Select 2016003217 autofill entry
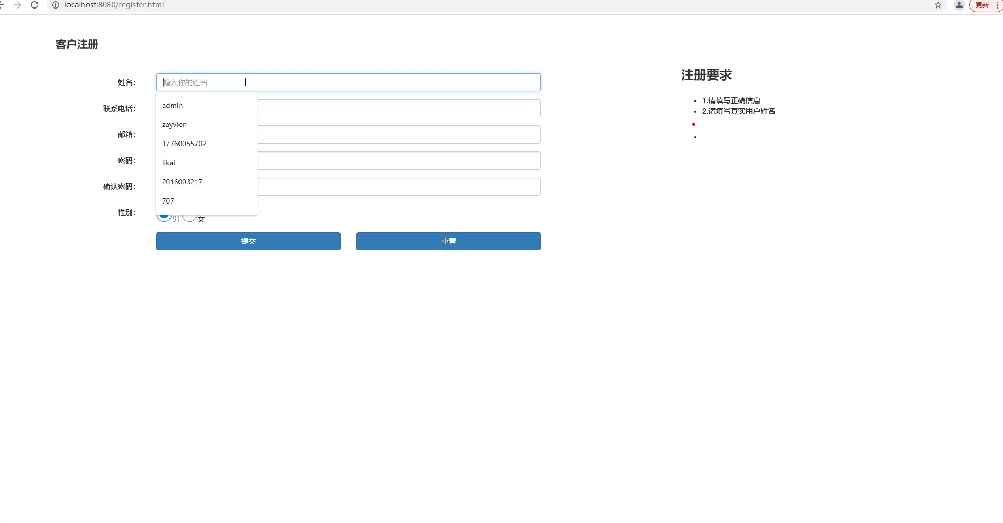The image size is (1003, 523). pos(207,182)
